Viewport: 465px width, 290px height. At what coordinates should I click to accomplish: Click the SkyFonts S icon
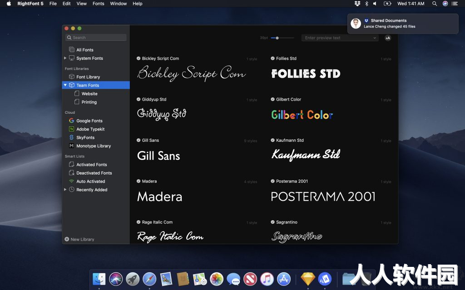point(71,137)
